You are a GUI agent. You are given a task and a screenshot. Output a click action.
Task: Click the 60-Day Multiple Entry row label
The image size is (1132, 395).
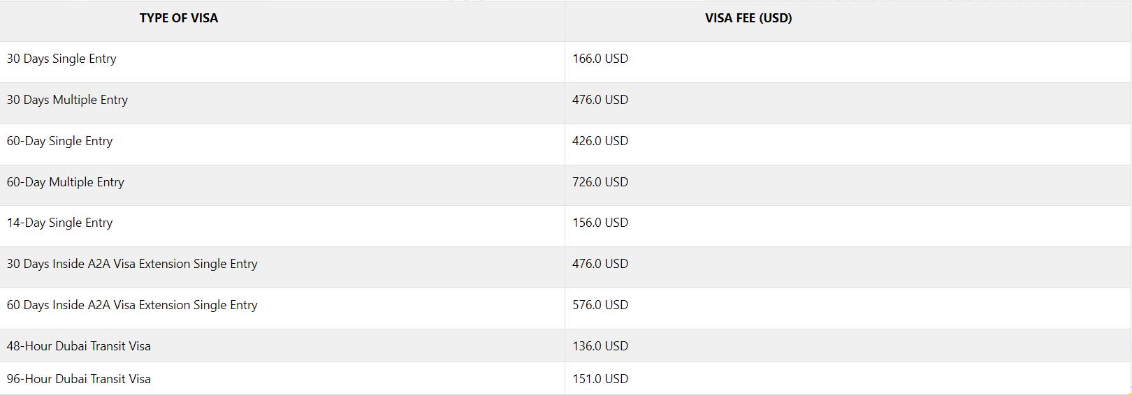(x=65, y=182)
